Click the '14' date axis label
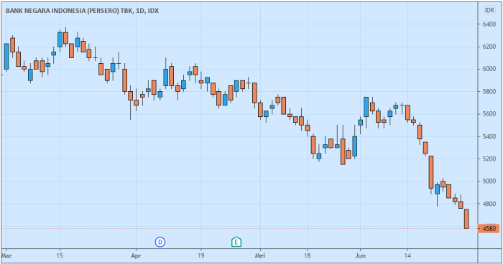The image size is (503, 264). tap(407, 255)
